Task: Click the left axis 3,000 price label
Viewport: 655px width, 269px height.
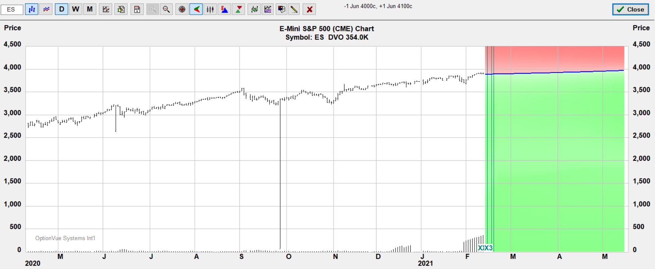Action: 12,113
